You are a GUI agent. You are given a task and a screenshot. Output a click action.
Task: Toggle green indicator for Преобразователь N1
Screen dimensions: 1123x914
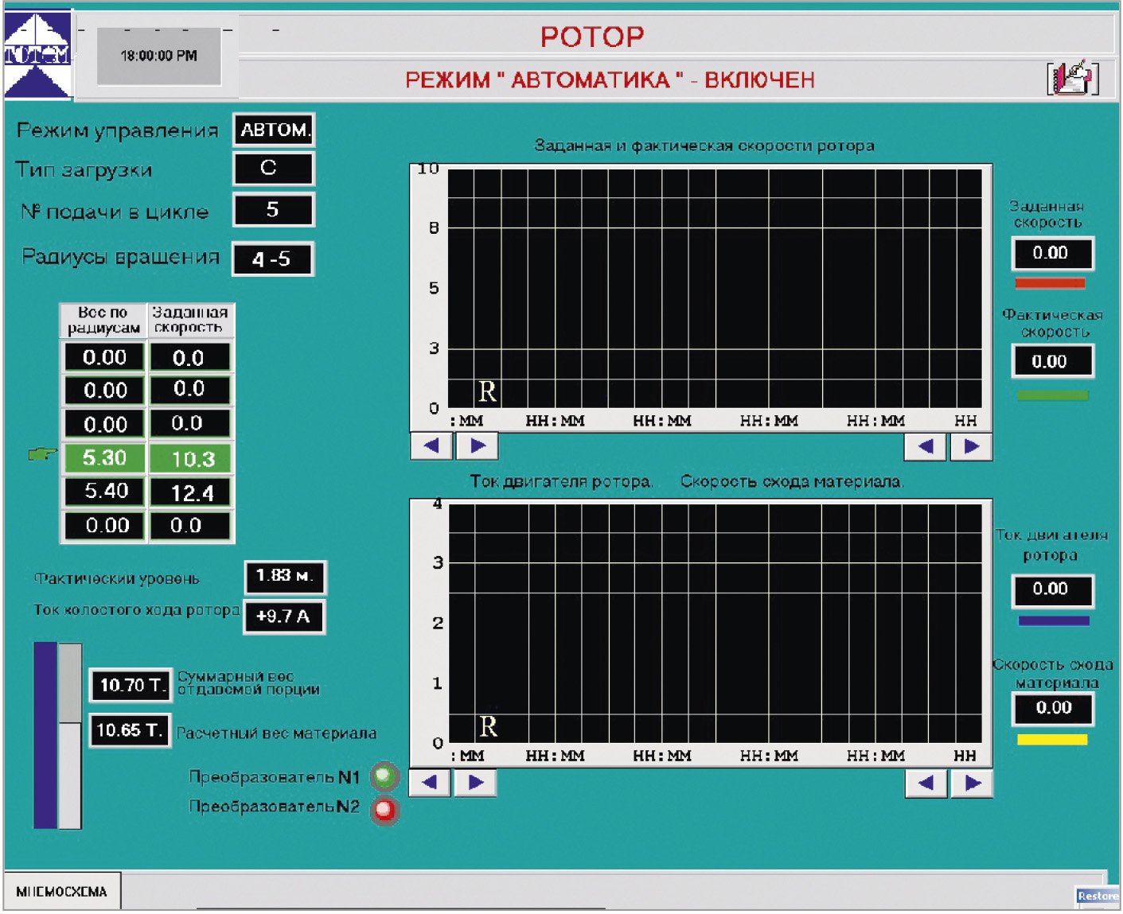click(384, 776)
